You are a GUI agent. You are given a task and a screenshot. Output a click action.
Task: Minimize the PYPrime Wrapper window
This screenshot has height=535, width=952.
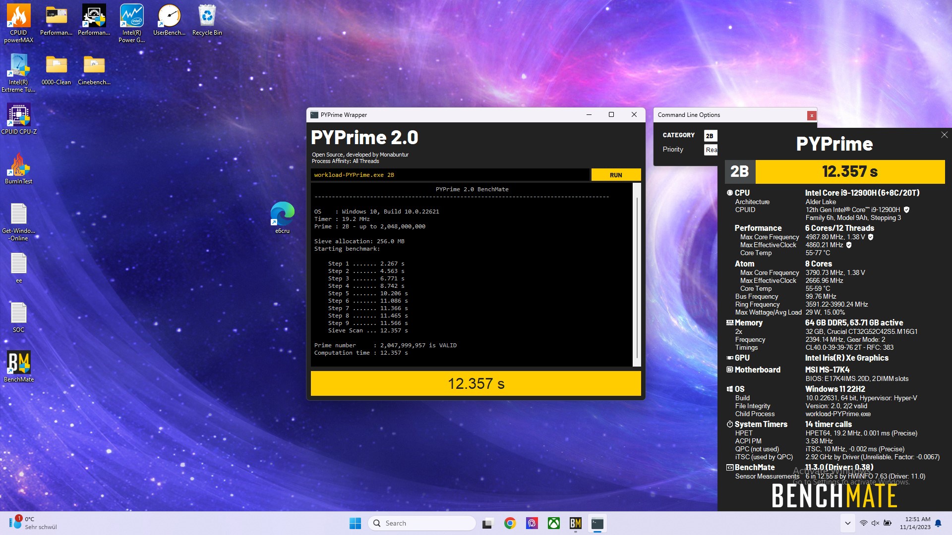[589, 115]
